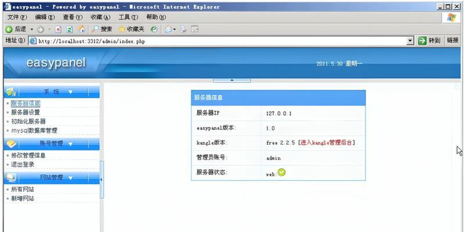The height and width of the screenshot is (232, 464).
Task: Click 新增网站 to add site
Action: pyautogui.click(x=23, y=198)
